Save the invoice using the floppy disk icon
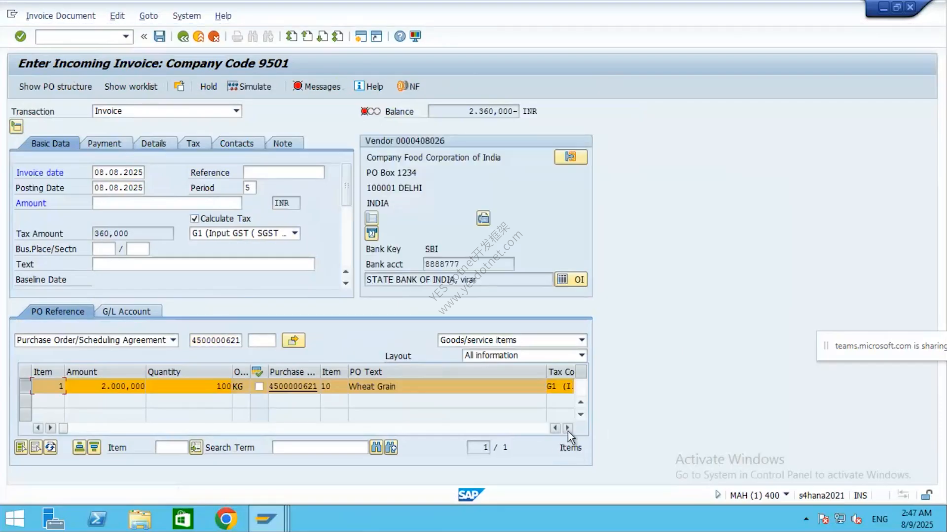947x532 pixels. pos(159,36)
